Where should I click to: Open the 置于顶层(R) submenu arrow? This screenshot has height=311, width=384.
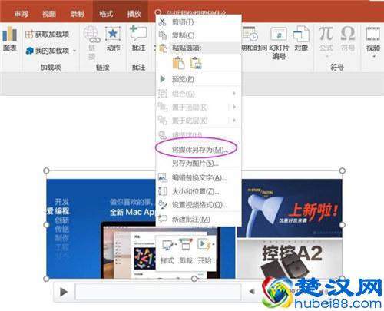234,107
